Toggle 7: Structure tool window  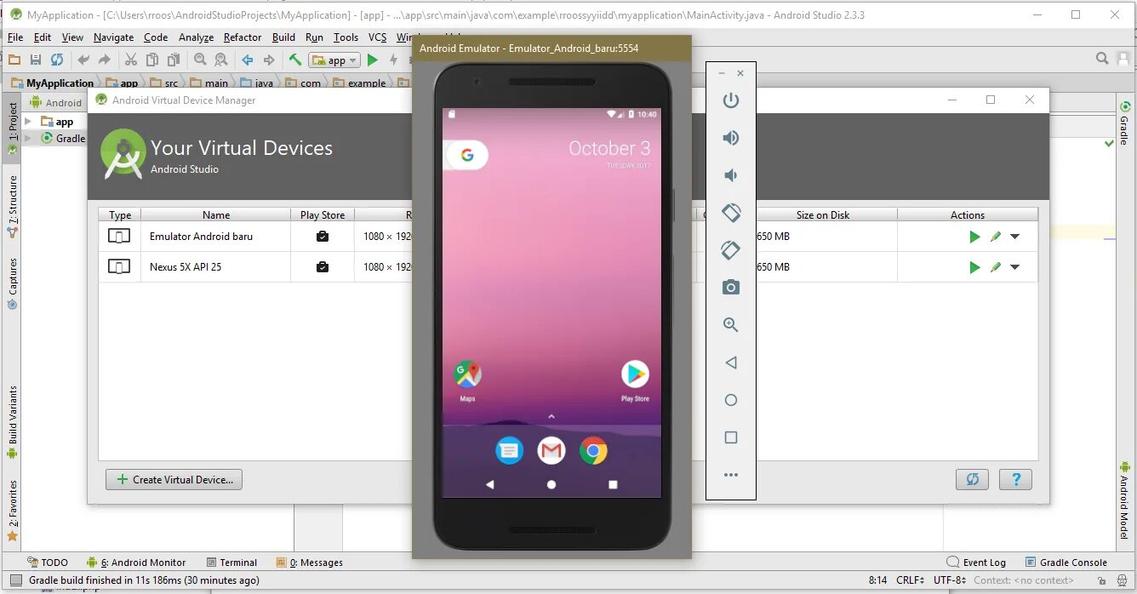coord(12,207)
